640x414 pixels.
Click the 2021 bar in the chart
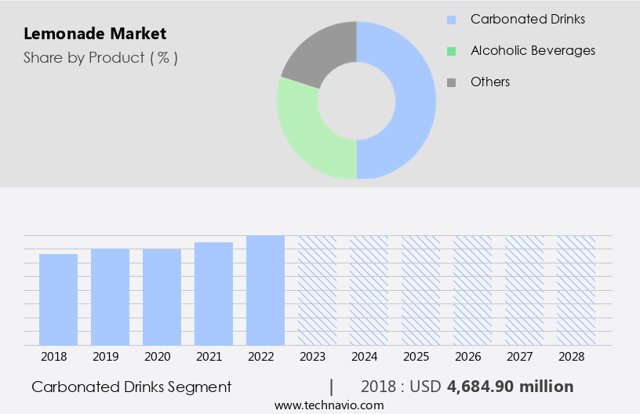[x=213, y=293]
